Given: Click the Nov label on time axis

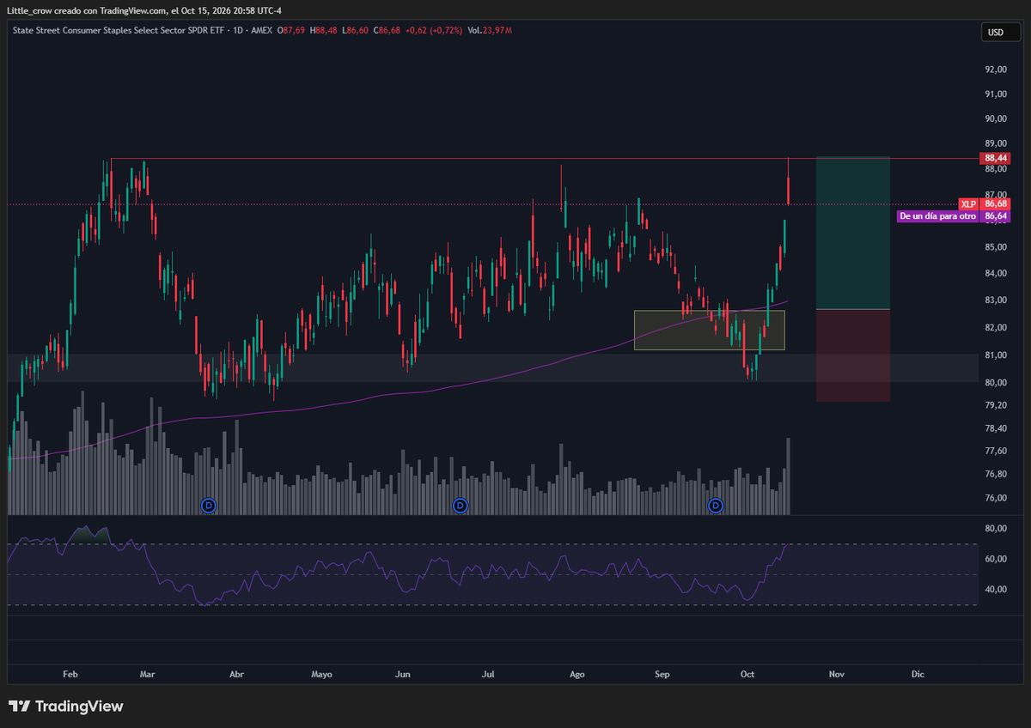Looking at the screenshot, I should coord(837,675).
